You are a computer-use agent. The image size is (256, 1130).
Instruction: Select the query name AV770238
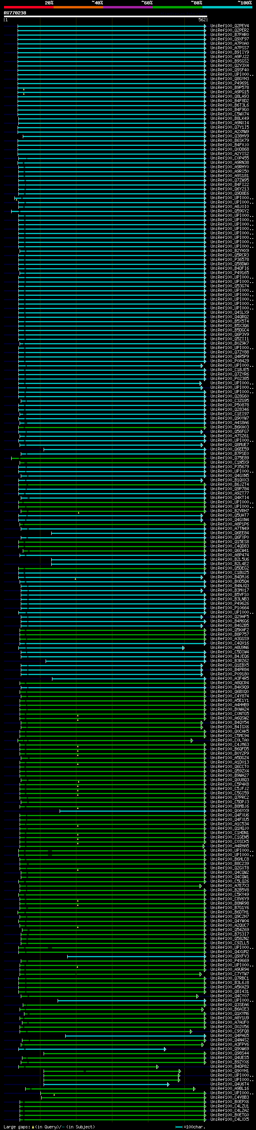click(x=15, y=13)
